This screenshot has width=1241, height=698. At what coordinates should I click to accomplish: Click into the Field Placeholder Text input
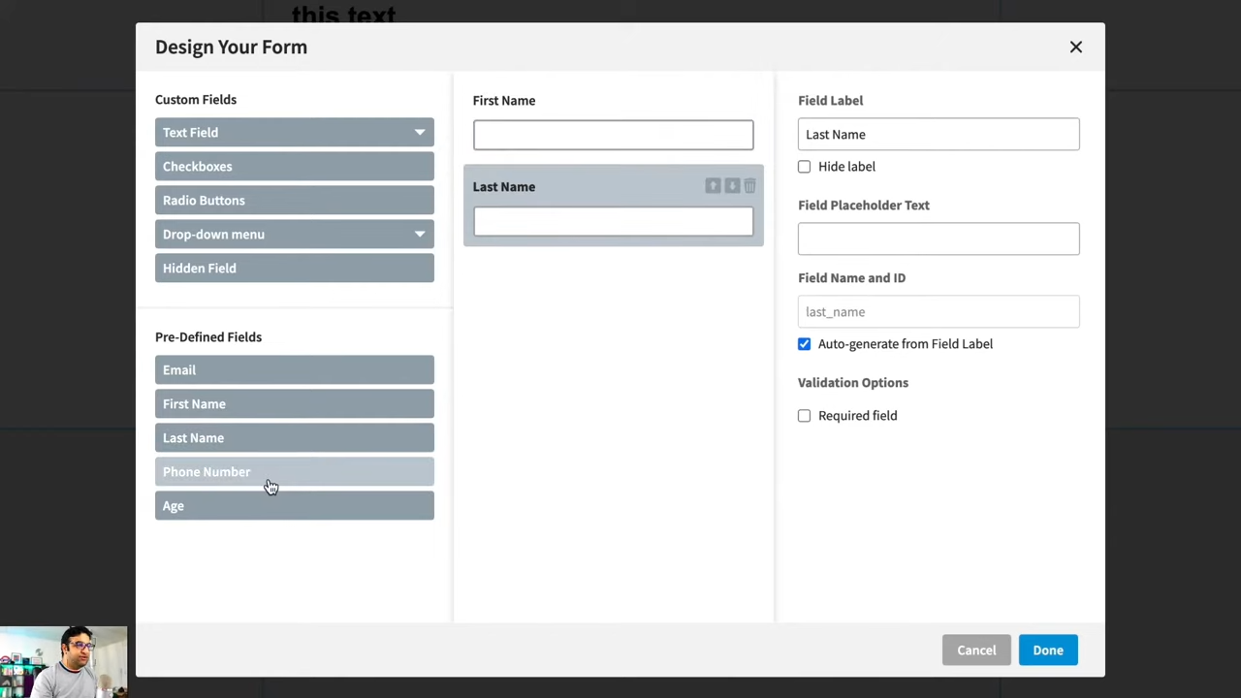click(x=938, y=239)
